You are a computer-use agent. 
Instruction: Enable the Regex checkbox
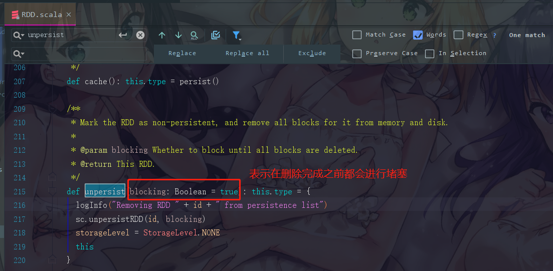(458, 35)
